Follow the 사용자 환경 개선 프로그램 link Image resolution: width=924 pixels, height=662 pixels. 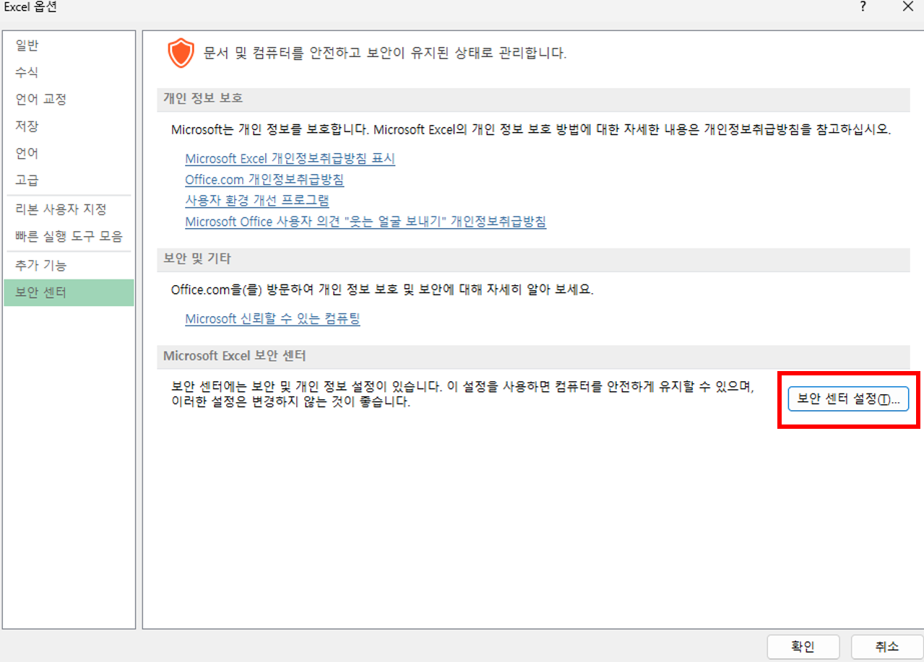257,200
